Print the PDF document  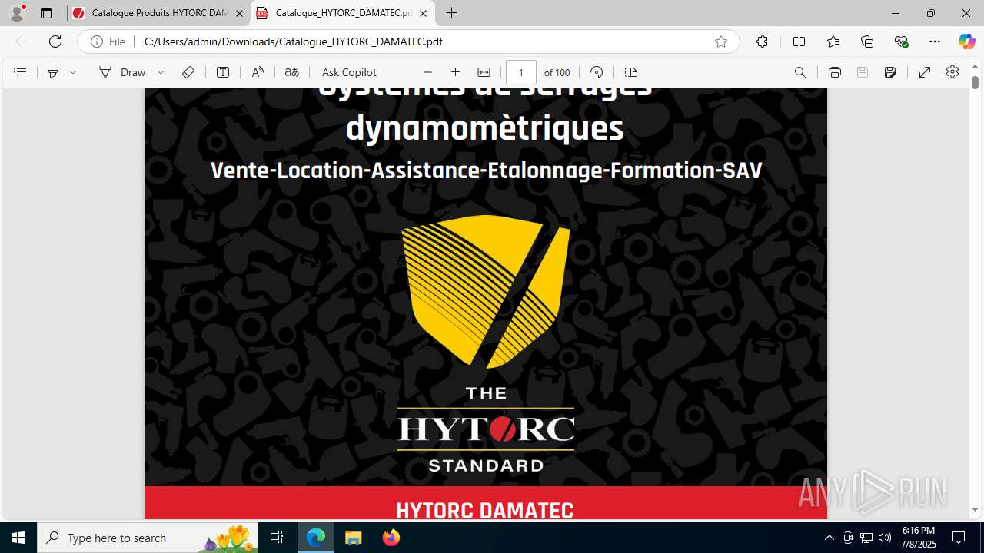click(x=835, y=72)
